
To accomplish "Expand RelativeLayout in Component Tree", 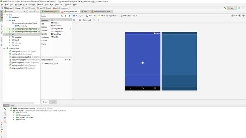I will click(42, 64).
